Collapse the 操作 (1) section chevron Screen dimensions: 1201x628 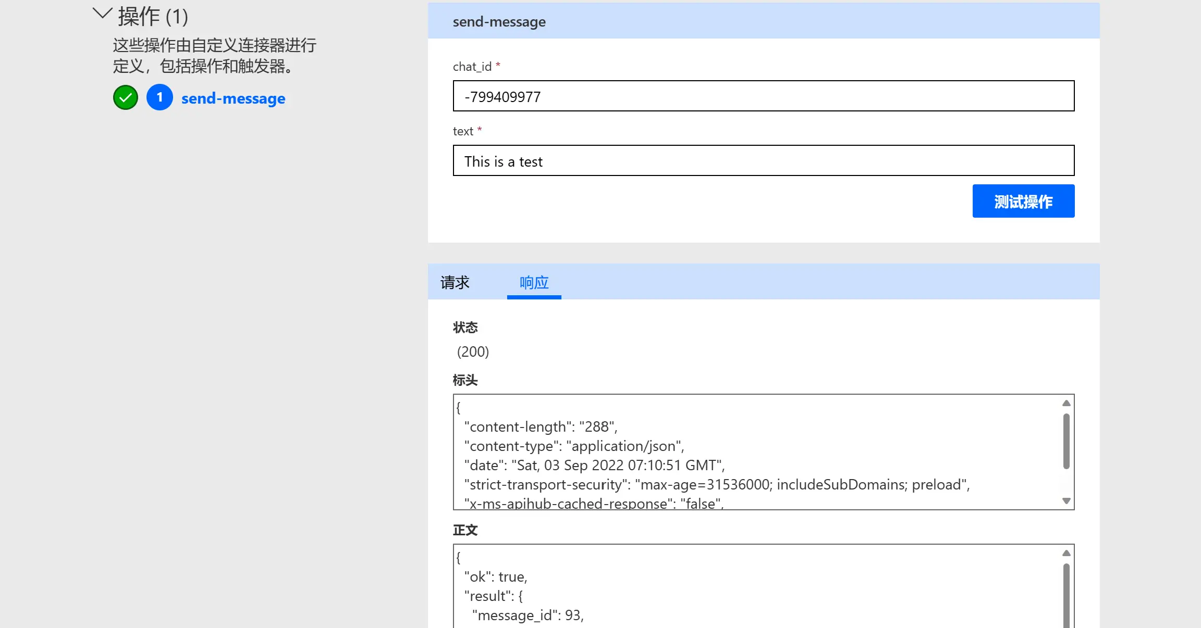[x=102, y=14]
